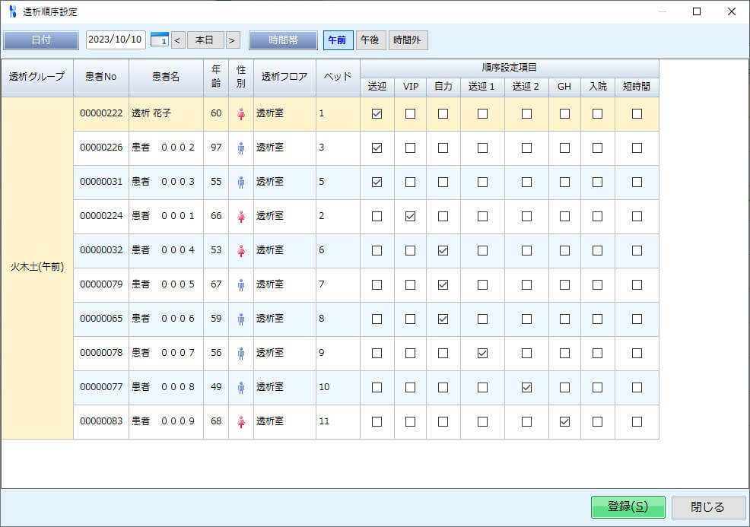This screenshot has height=527, width=750.
Task: Go to previous day with < arrow
Action: [178, 40]
